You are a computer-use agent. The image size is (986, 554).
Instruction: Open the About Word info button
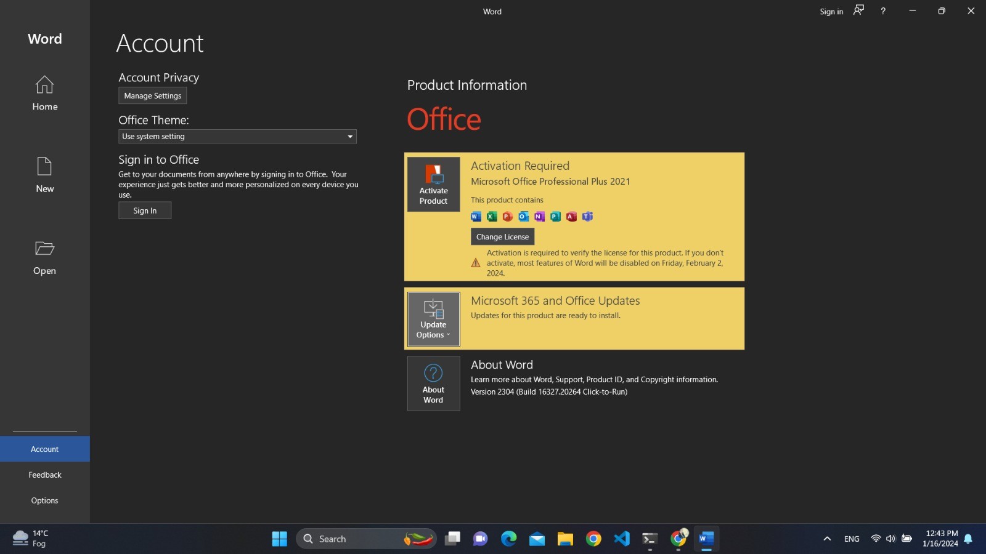pos(433,383)
